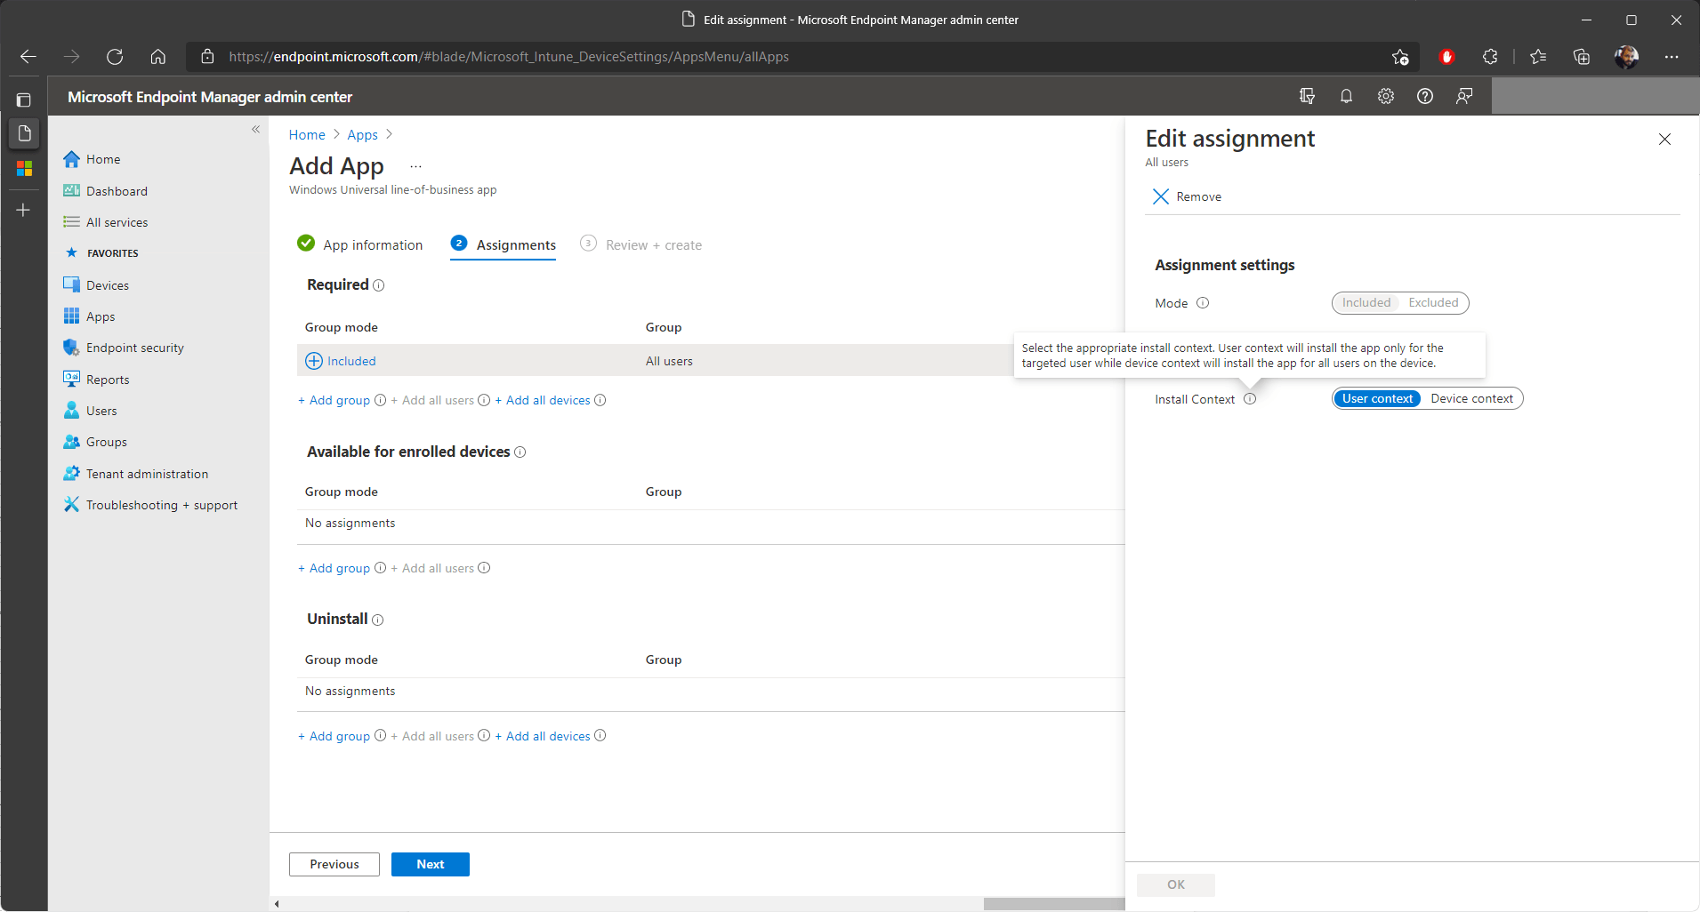Click the browser address bar URL
The height and width of the screenshot is (912, 1700).
click(509, 57)
